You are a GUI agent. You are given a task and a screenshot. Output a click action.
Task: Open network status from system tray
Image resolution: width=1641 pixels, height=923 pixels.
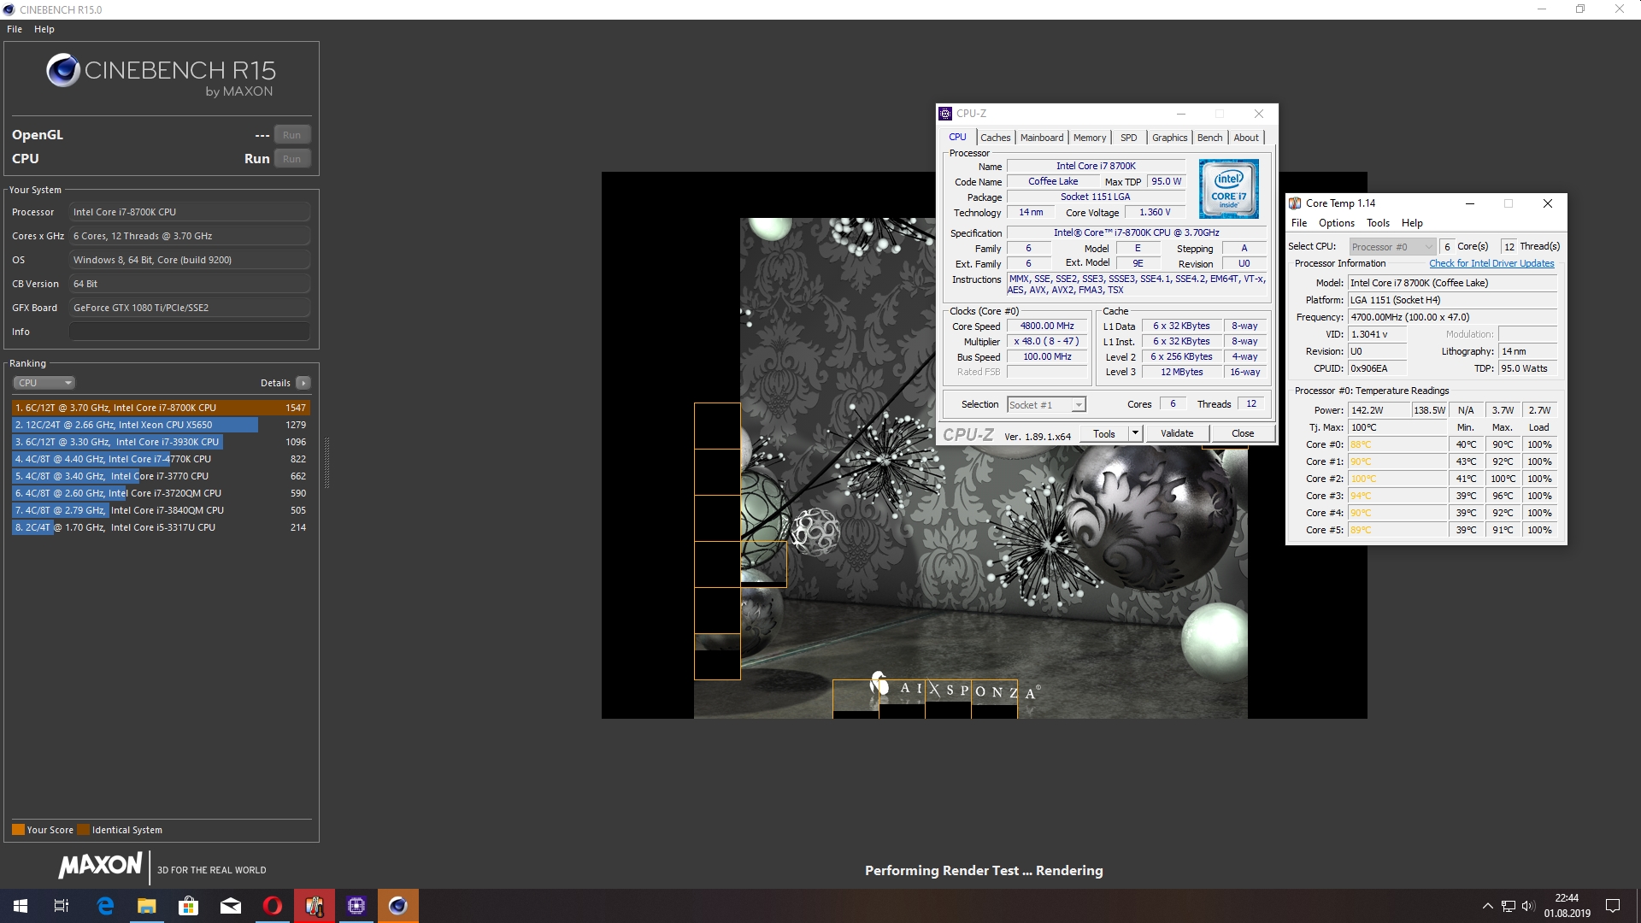[1509, 906]
